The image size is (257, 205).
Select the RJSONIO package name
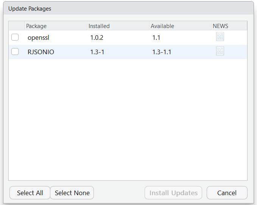tap(41, 52)
